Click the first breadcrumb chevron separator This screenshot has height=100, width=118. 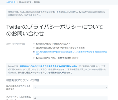(18, 2)
